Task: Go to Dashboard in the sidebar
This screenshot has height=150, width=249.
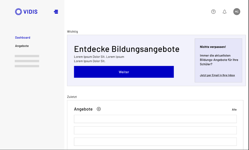Action: 23,37
